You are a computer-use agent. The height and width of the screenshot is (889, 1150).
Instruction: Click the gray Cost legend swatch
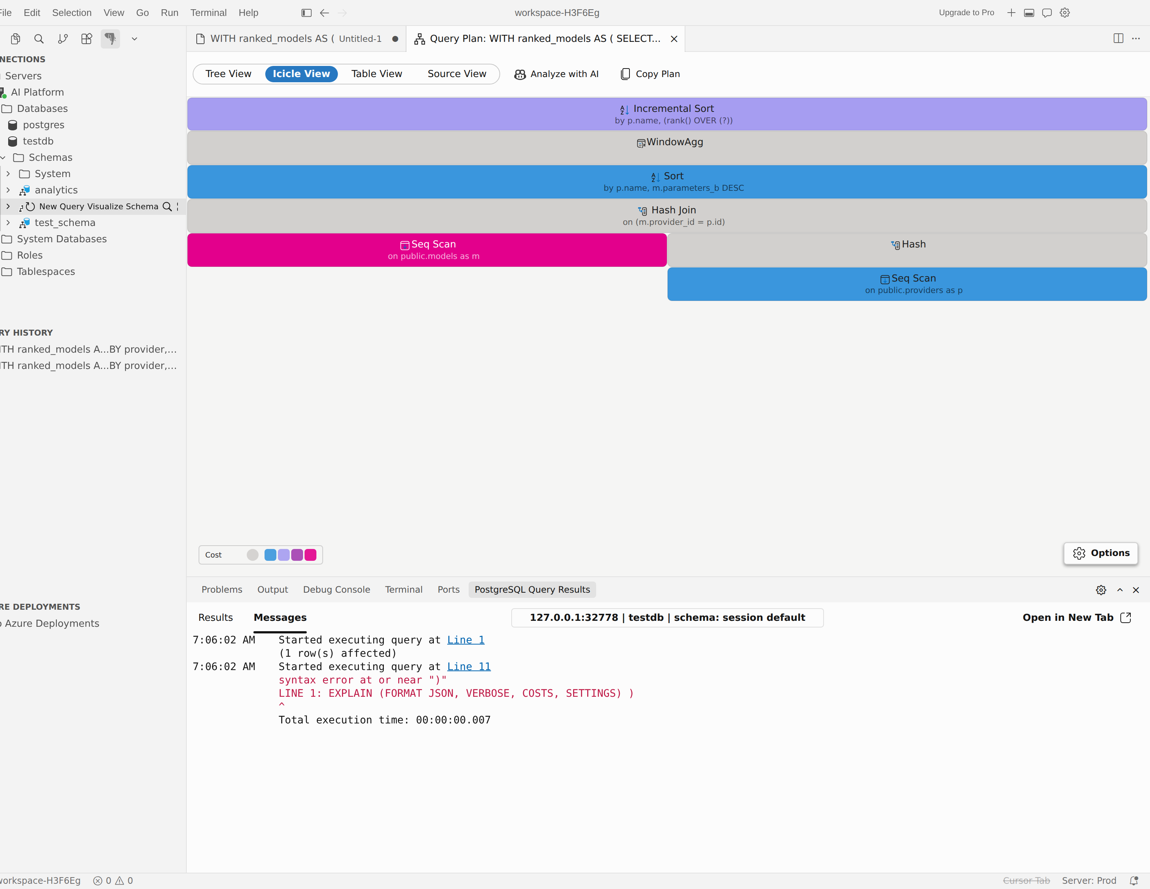[x=253, y=555]
